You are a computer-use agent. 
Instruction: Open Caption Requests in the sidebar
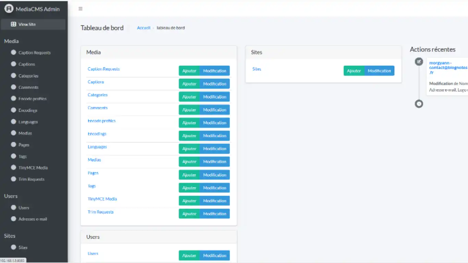tap(34, 53)
